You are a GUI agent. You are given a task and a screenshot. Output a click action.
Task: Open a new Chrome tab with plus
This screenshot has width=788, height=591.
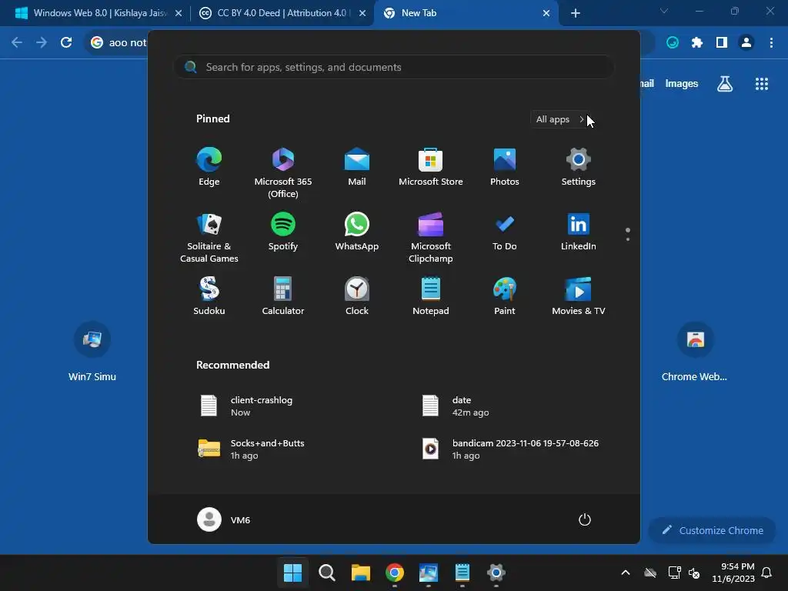[576, 13]
